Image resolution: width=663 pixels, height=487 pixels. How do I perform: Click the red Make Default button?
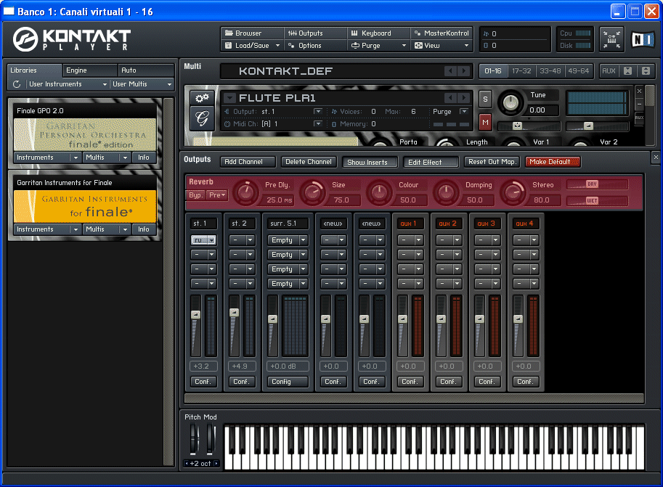tap(553, 162)
